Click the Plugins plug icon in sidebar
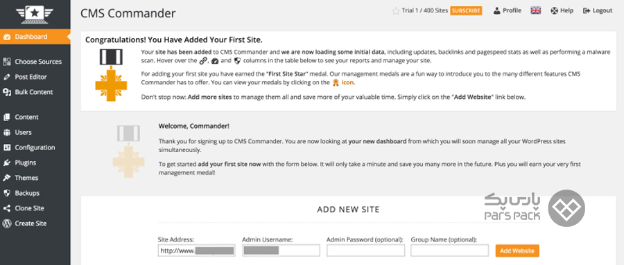This screenshot has height=265, width=624. pos(7,163)
